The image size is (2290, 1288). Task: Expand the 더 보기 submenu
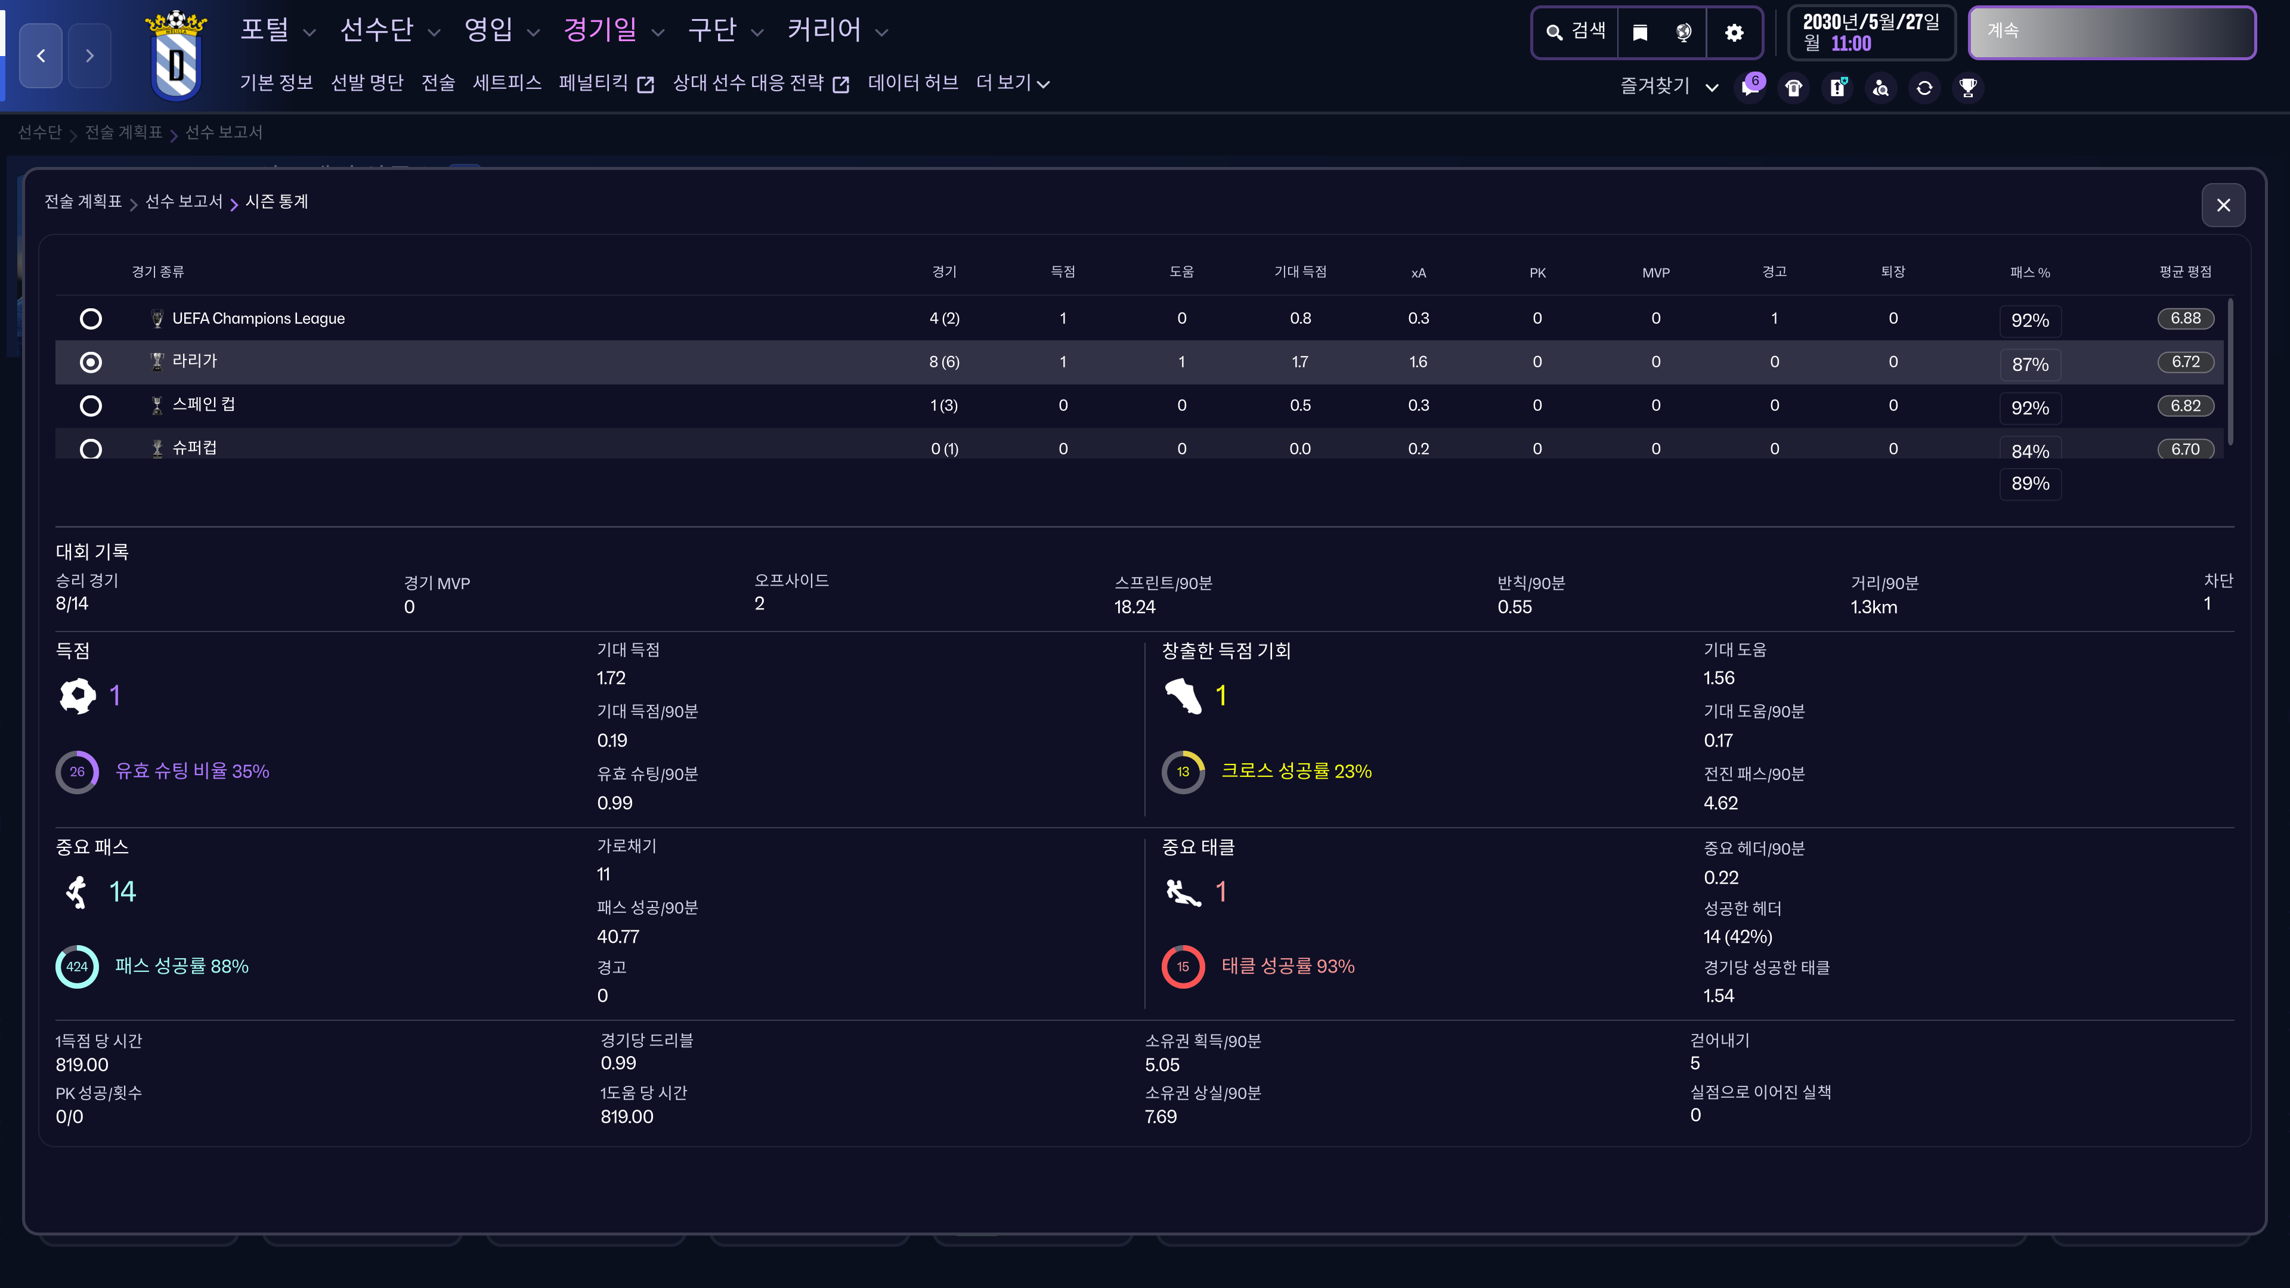[x=1013, y=83]
